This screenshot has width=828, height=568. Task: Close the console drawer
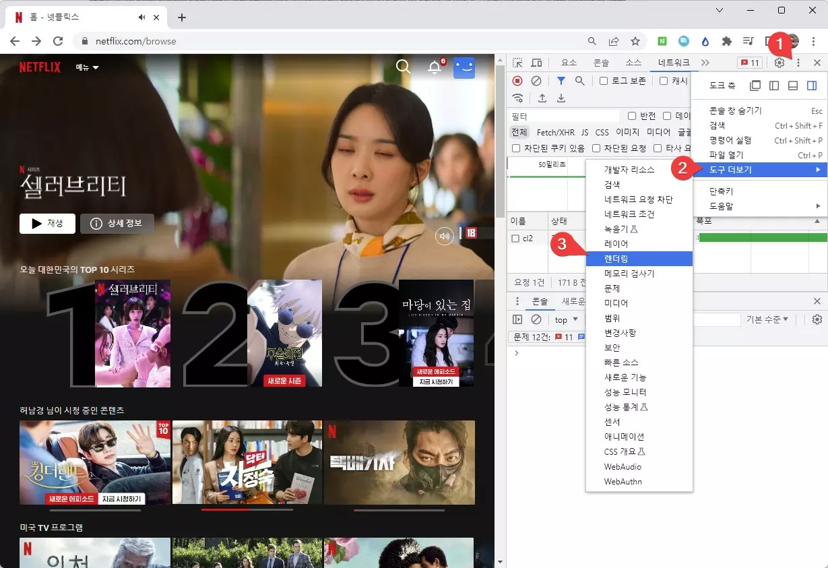click(817, 301)
